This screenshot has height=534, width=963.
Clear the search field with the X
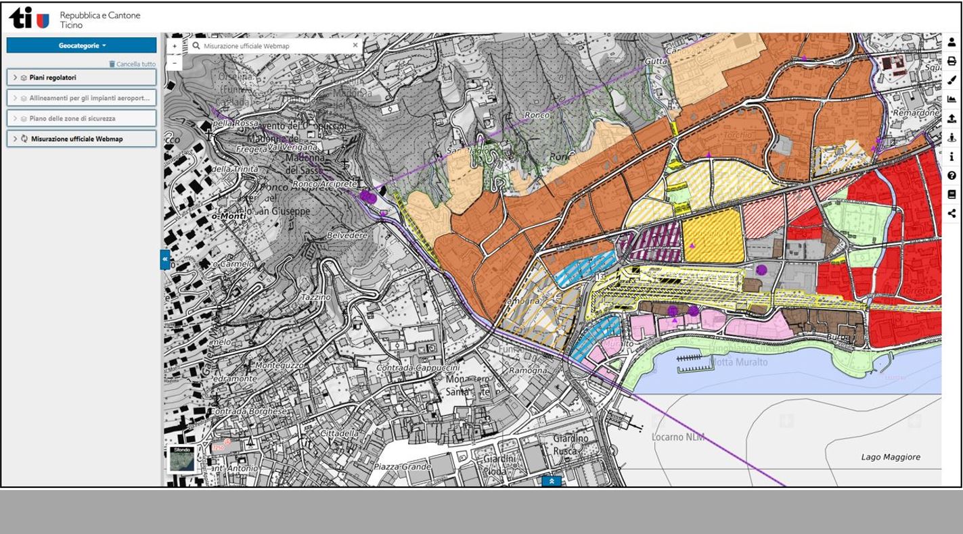355,45
